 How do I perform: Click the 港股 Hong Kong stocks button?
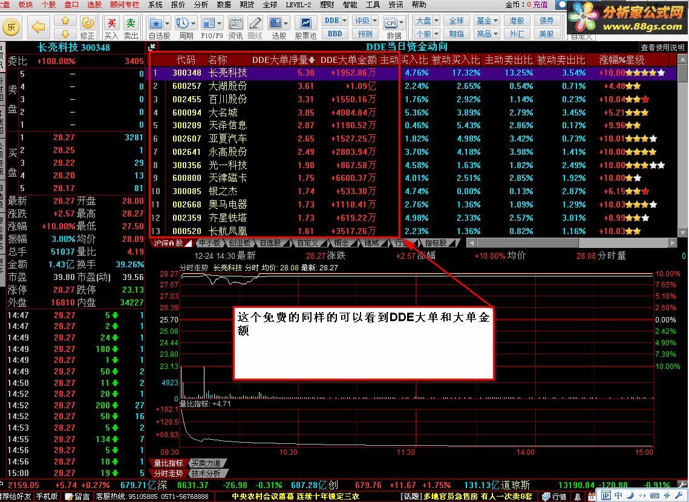click(x=517, y=20)
